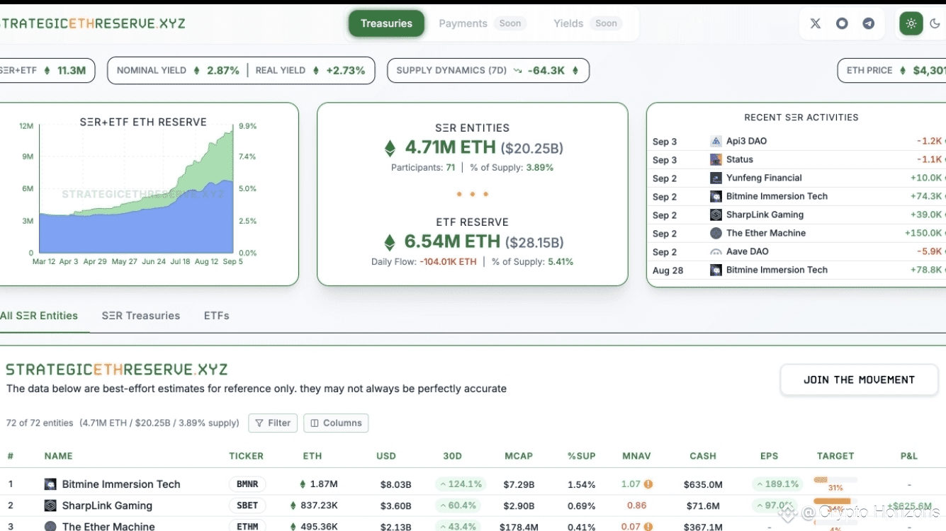Click the circular community icon beside X
This screenshot has width=946, height=531.
click(x=842, y=23)
